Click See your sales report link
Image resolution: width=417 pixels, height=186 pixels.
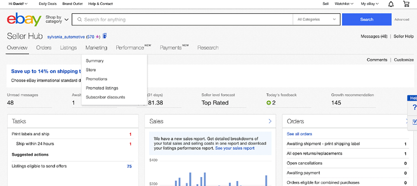click(x=235, y=148)
